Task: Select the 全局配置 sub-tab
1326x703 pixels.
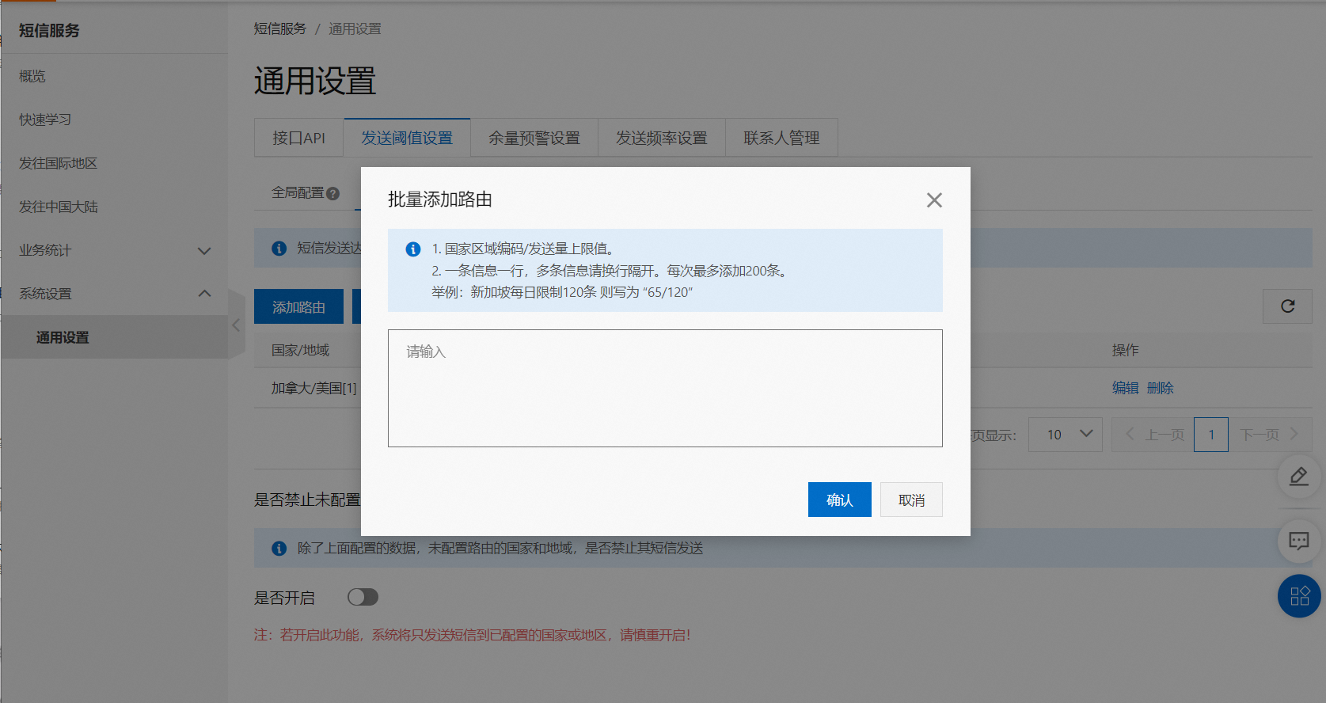Action: point(298,192)
